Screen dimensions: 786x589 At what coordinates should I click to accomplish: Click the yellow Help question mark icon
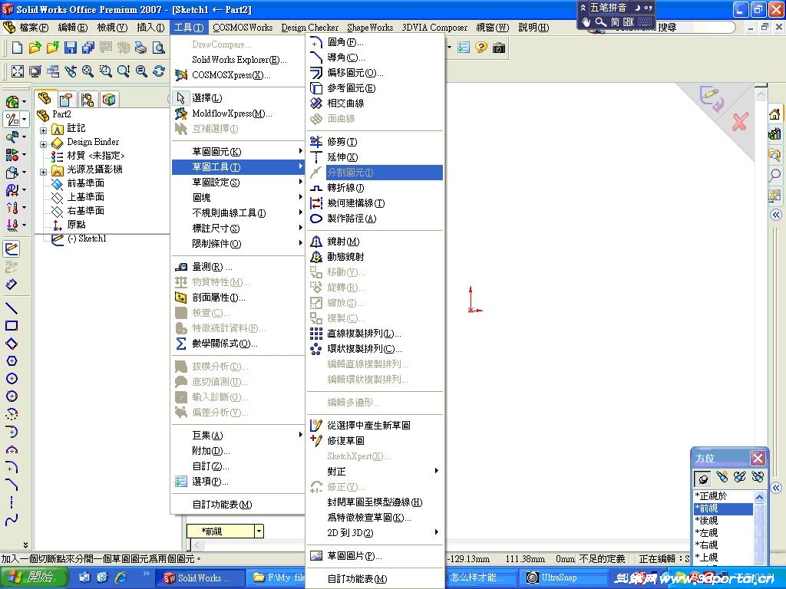point(481,48)
